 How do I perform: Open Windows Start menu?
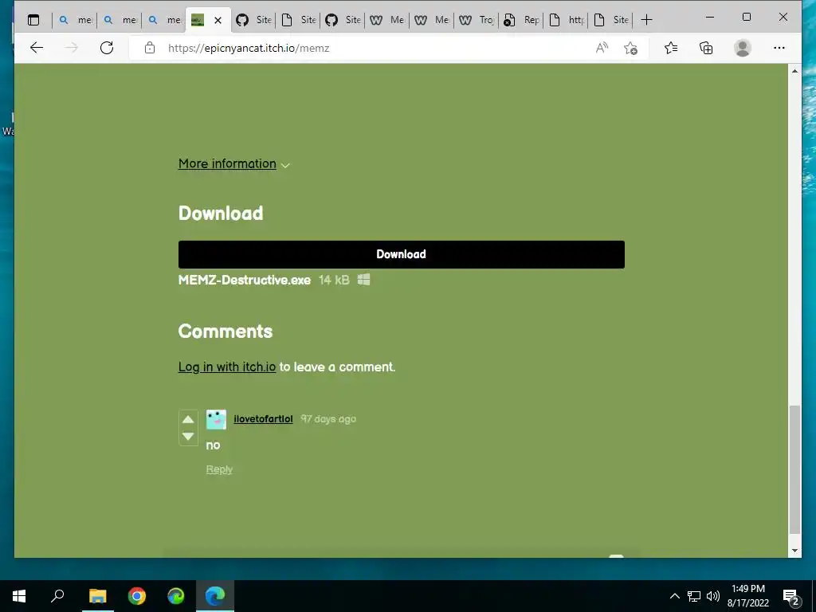tap(19, 596)
